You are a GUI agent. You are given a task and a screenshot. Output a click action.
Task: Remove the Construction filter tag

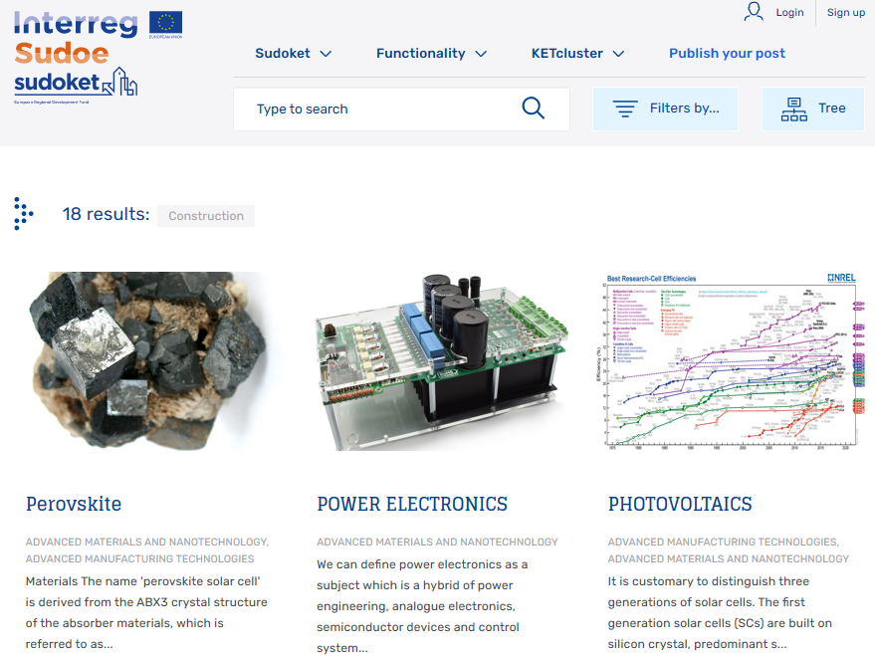206,216
